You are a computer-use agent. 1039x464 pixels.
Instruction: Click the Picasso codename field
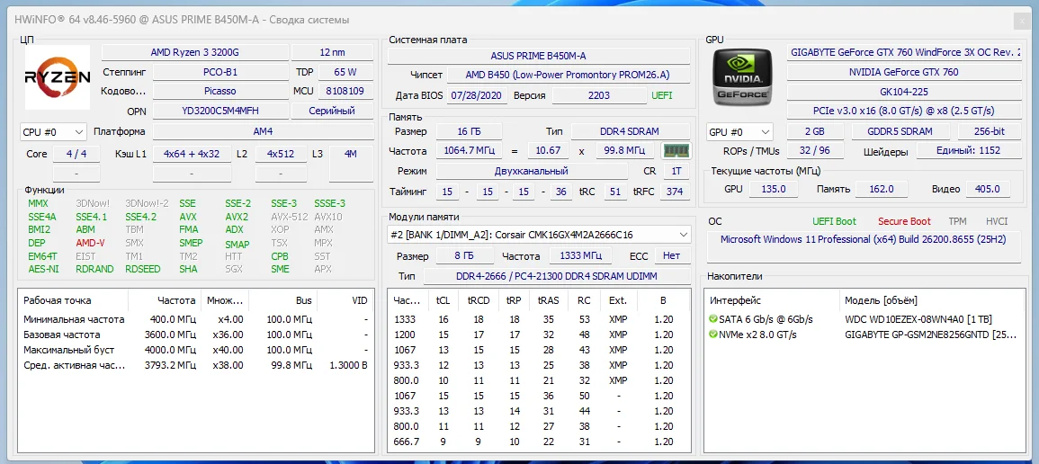coord(220,91)
